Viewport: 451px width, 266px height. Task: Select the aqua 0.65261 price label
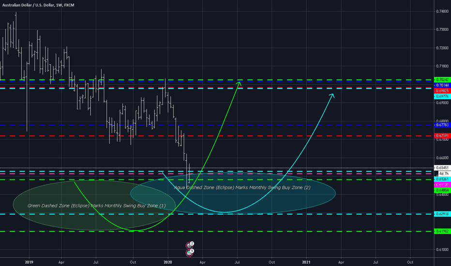442,179
